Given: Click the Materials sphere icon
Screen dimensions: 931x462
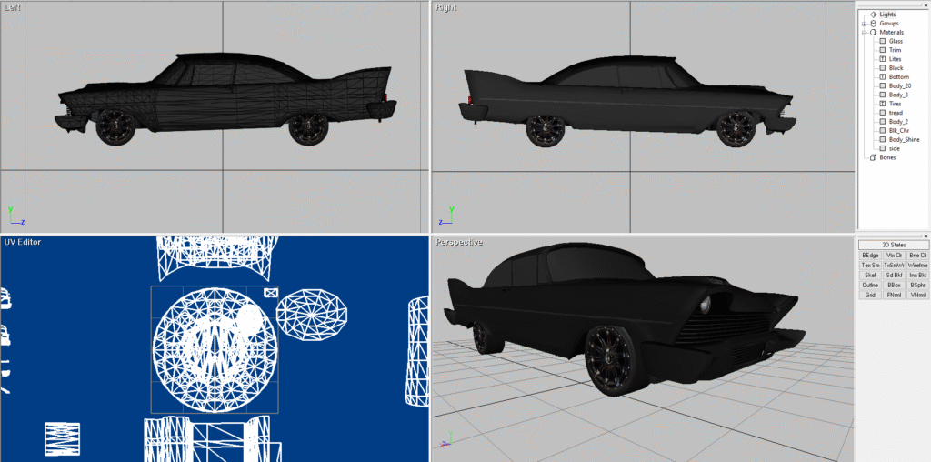Looking at the screenshot, I should (873, 33).
